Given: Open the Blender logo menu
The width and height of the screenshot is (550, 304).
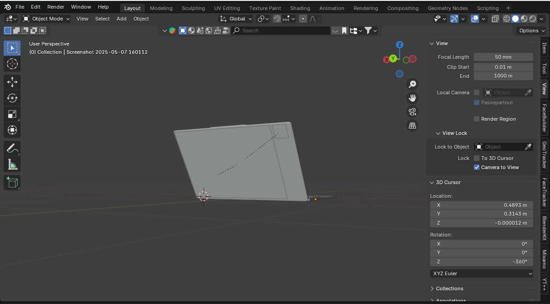Looking at the screenshot, I should (7, 7).
